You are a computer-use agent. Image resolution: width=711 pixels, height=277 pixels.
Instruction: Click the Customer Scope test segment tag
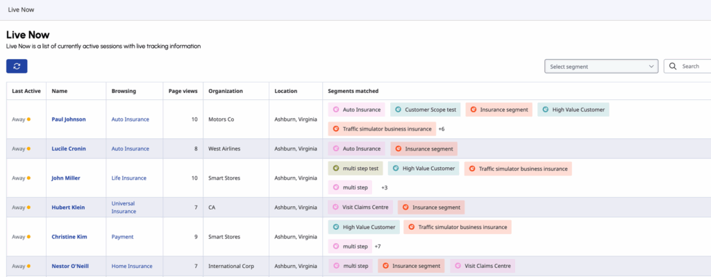click(426, 110)
